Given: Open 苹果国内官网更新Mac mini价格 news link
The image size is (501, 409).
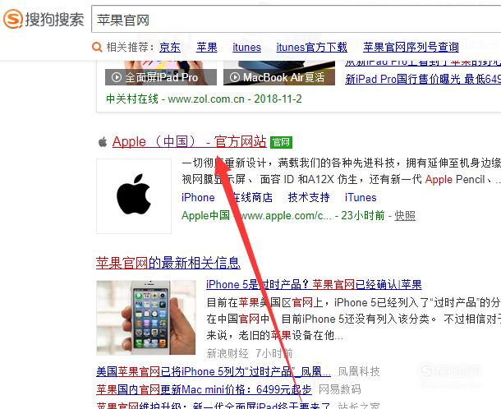Looking at the screenshot, I should click(204, 389).
